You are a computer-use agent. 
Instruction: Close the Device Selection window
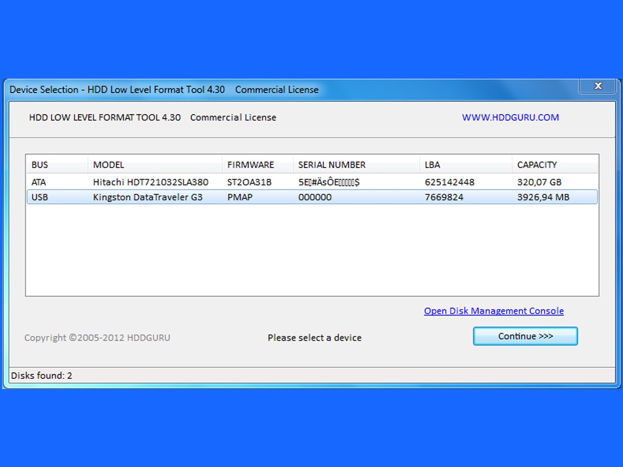point(598,86)
